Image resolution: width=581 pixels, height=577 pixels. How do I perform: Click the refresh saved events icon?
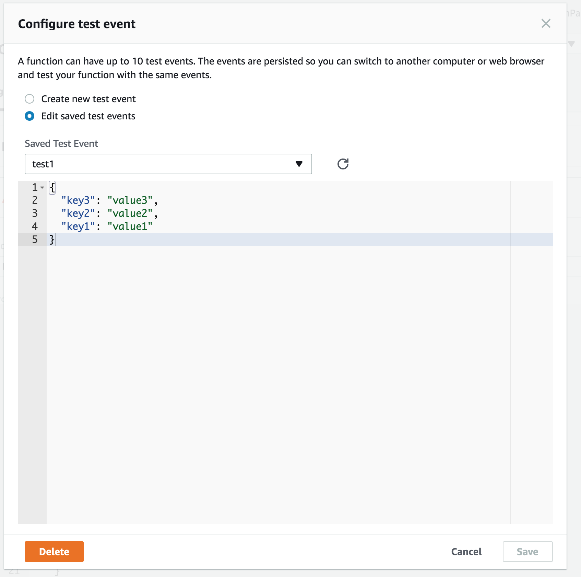(343, 164)
